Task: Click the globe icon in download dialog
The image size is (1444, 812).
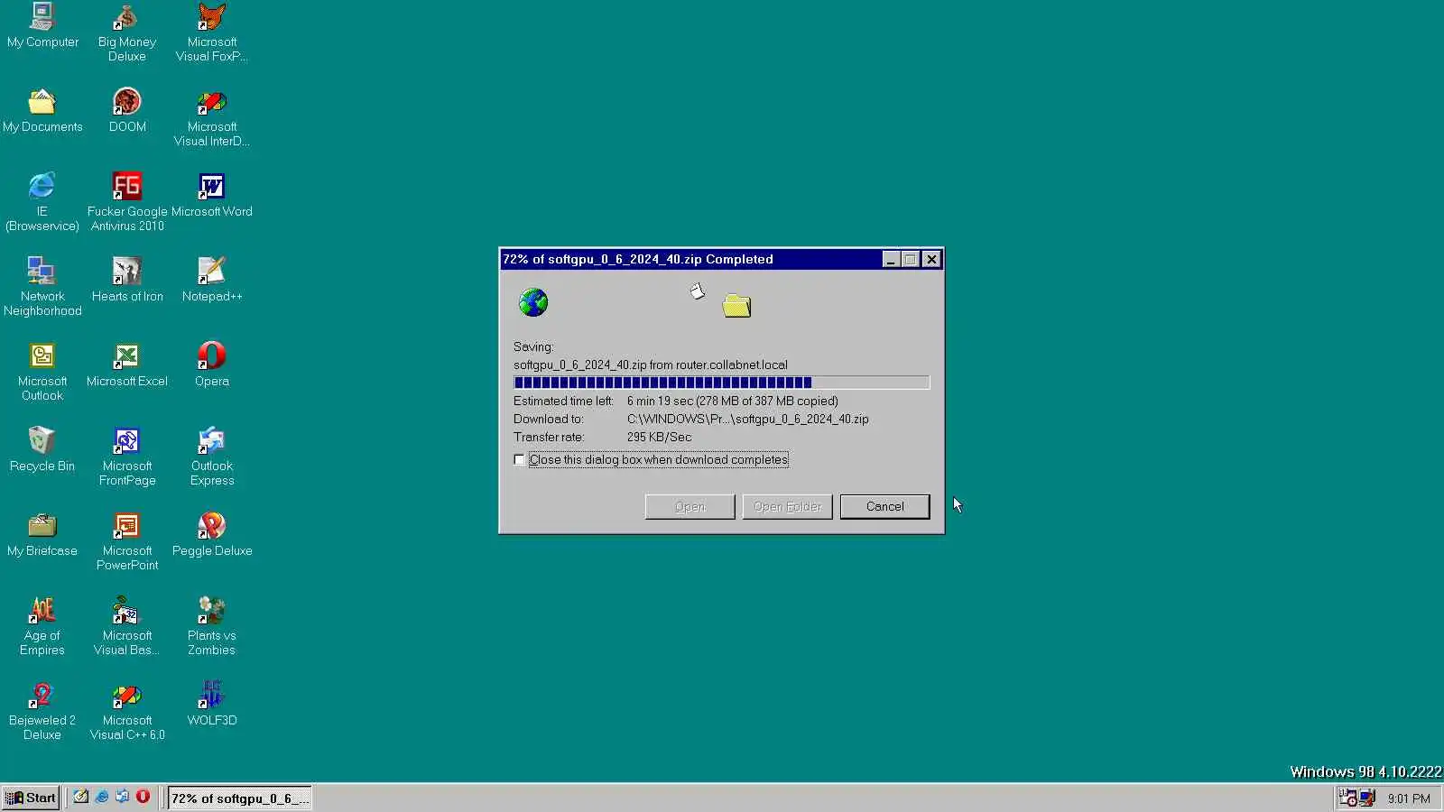Action: tap(533, 302)
